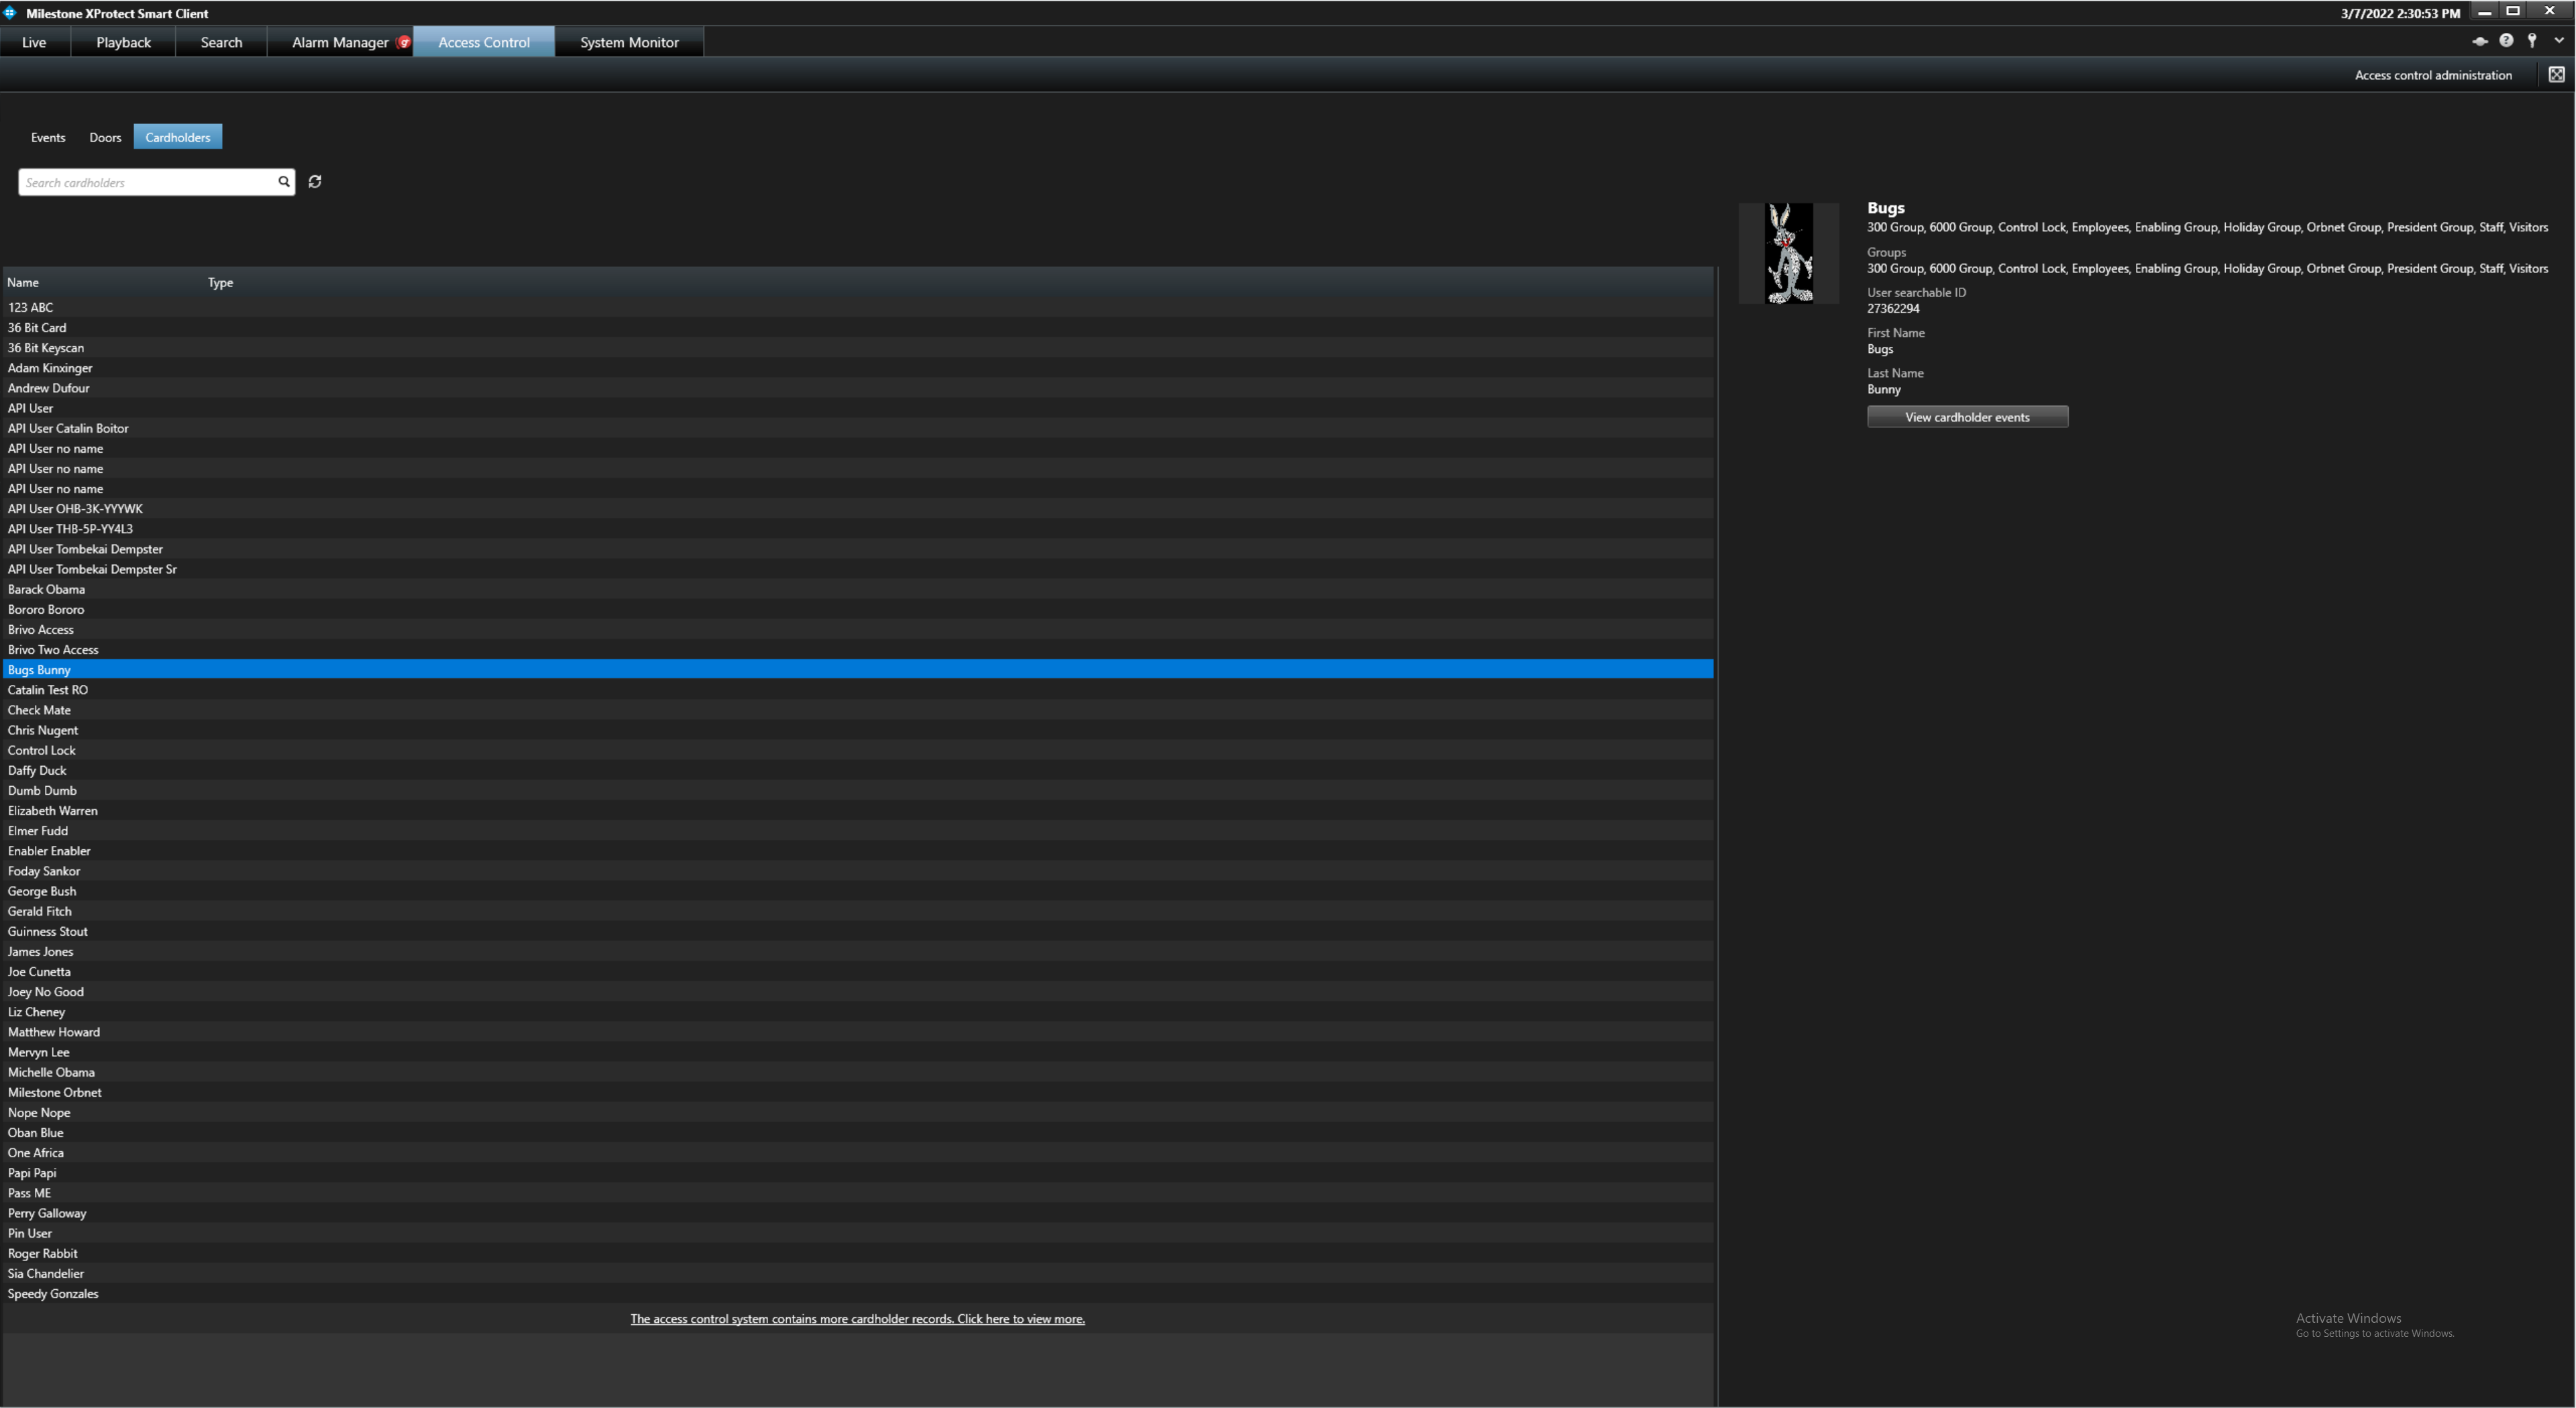
Task: Select cardholder Bororo Bororo
Action: pos(858,609)
